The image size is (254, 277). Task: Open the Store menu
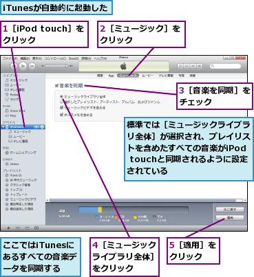74,58
